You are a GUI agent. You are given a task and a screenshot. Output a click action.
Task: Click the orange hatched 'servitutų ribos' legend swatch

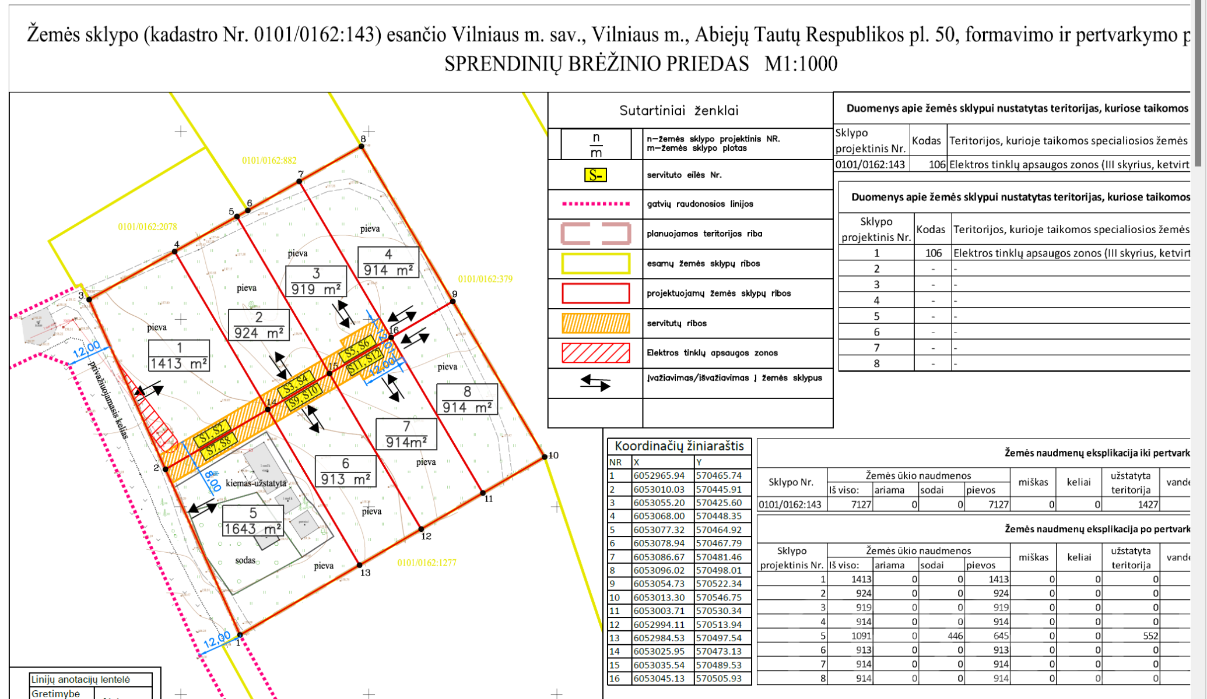tap(595, 323)
